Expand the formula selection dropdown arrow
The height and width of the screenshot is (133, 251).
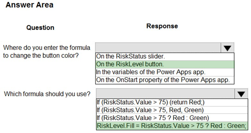(241, 94)
